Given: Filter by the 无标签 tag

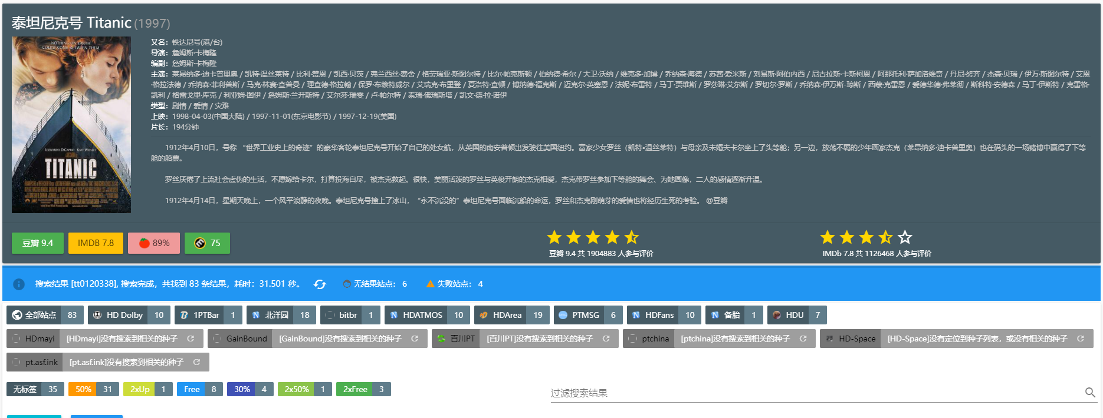Looking at the screenshot, I should (35, 389).
